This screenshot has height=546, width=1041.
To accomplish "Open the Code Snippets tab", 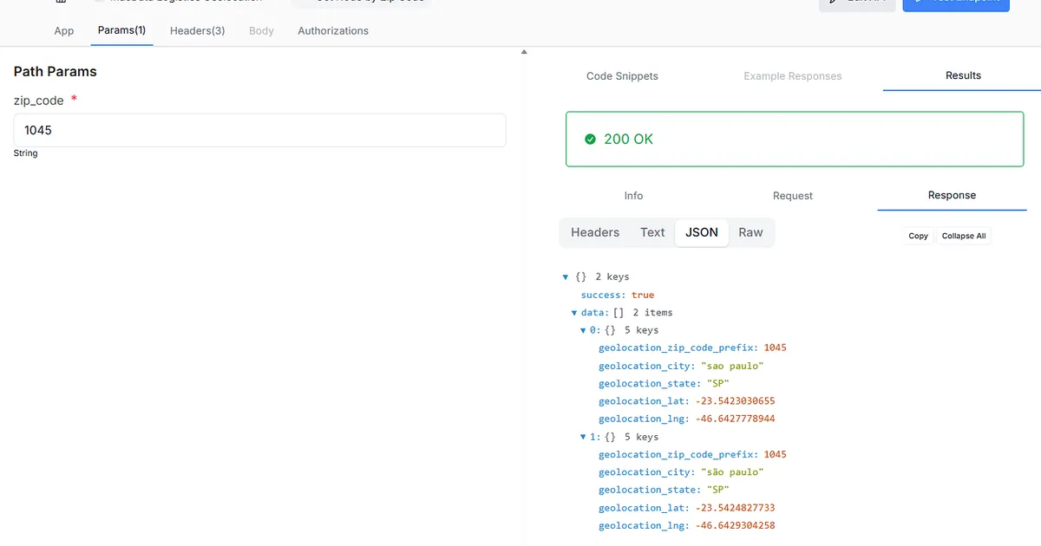I will [622, 76].
